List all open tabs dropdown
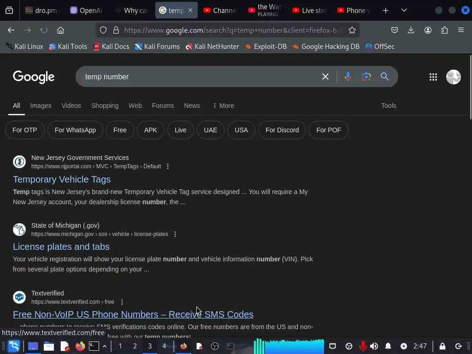This screenshot has width=472, height=354. pyautogui.click(x=404, y=11)
